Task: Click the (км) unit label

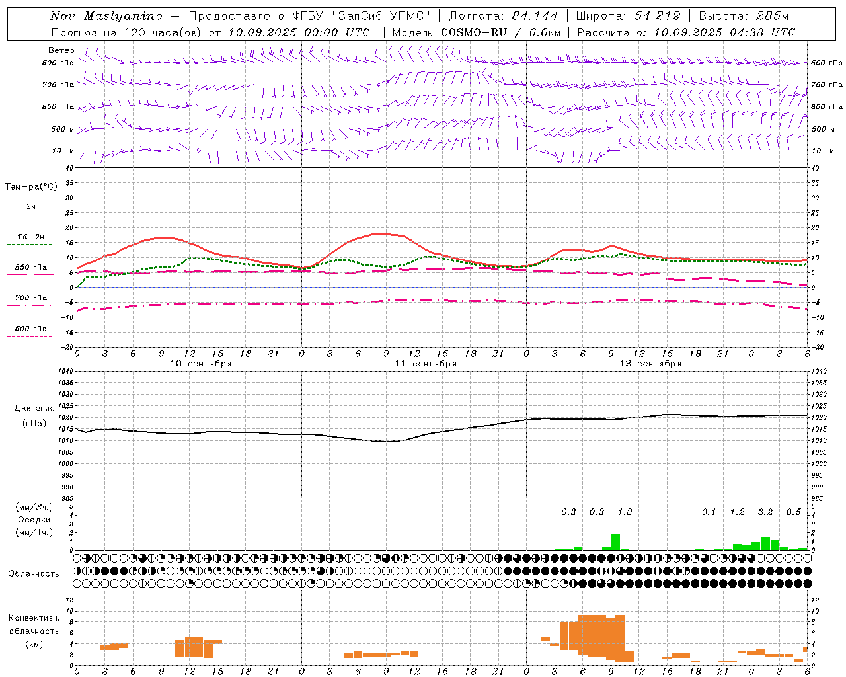Action: [34, 644]
